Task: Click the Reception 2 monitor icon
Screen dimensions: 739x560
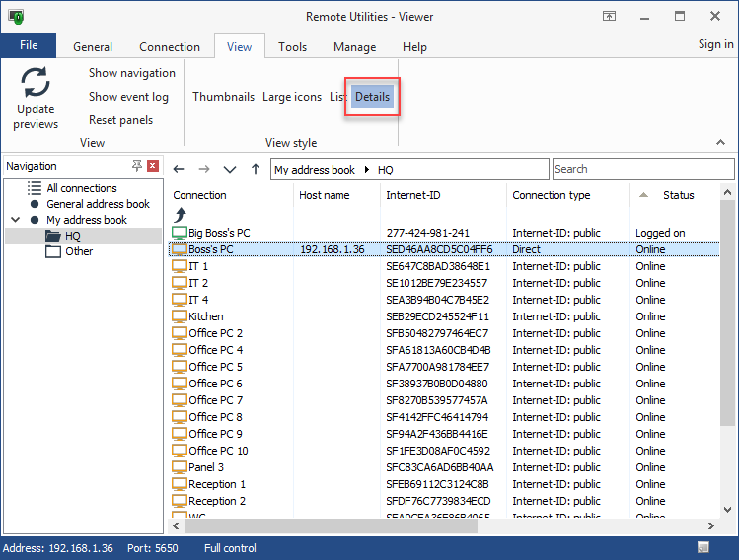Action: point(180,501)
